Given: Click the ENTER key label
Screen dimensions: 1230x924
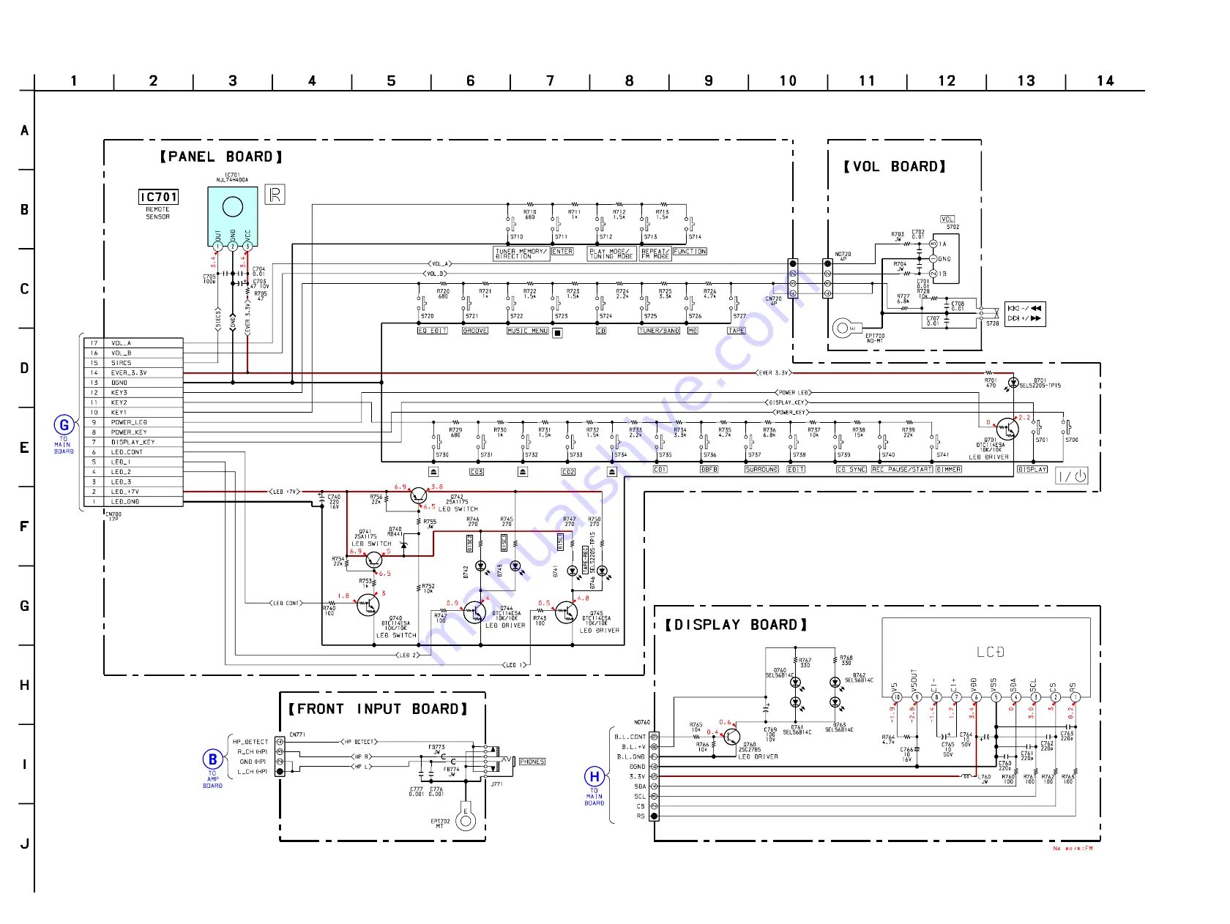Looking at the screenshot, I should tap(562, 252).
